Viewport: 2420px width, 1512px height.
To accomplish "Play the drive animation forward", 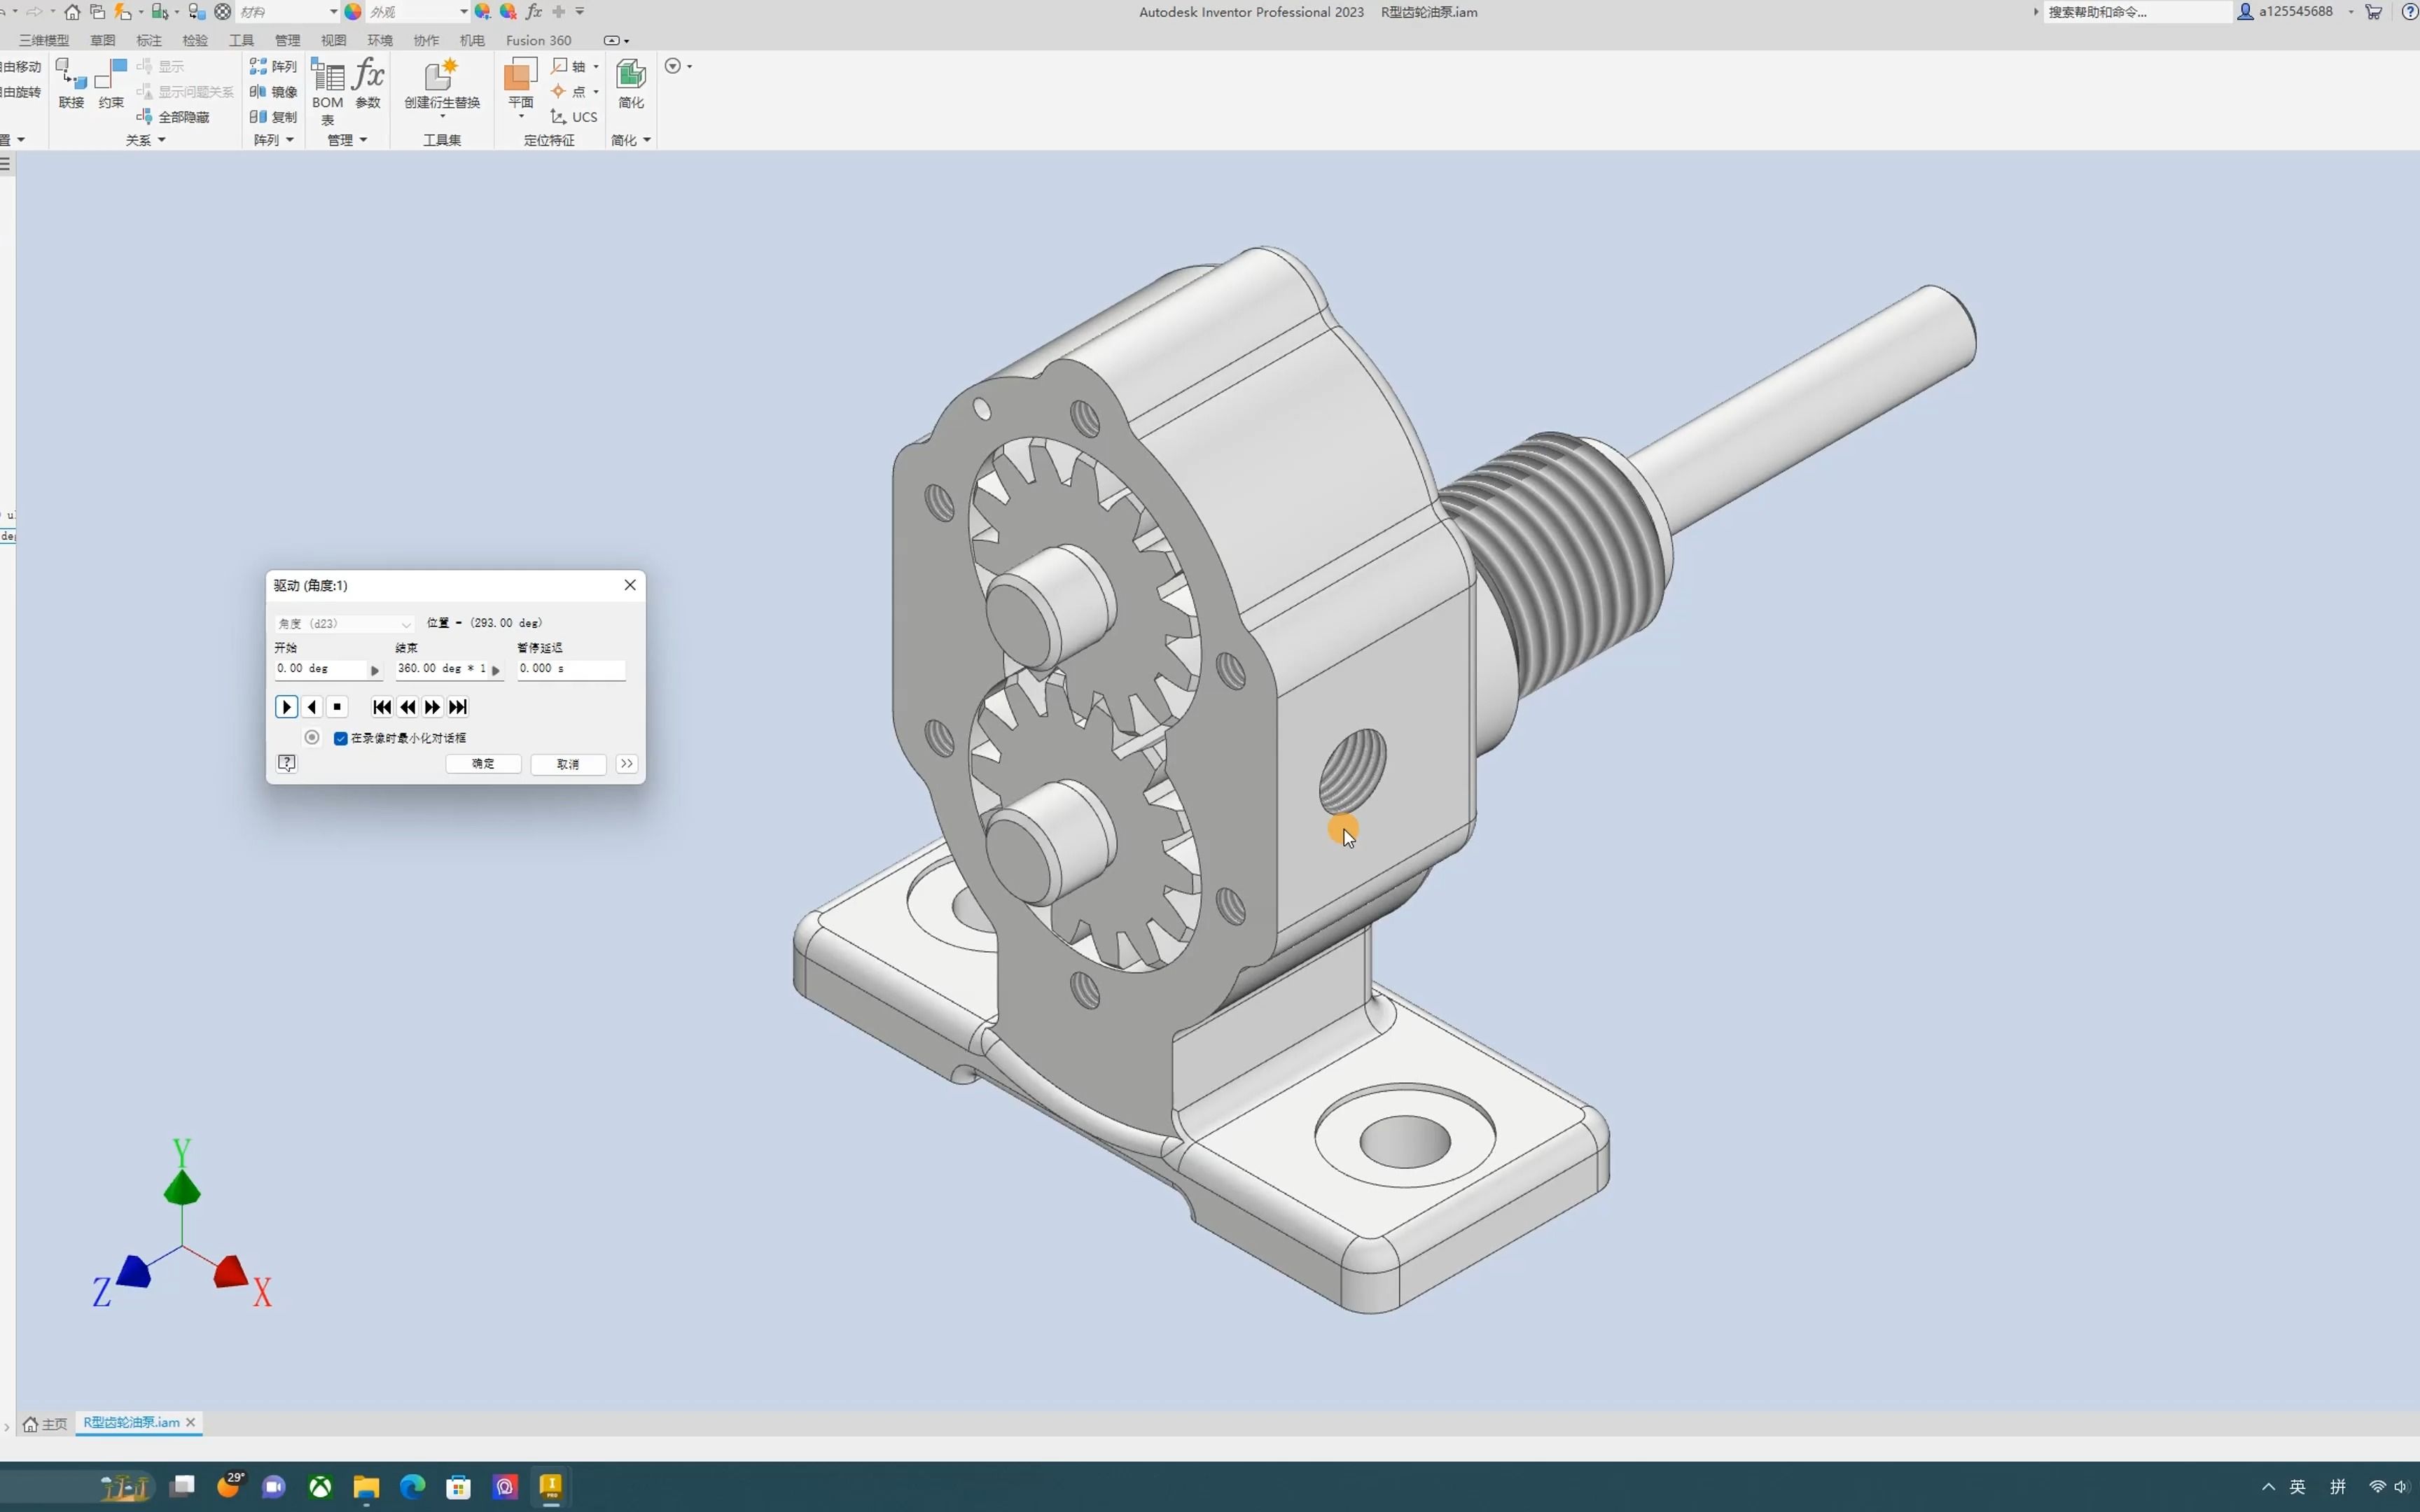I will click(x=287, y=707).
